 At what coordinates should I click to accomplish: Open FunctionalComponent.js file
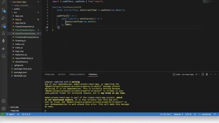click(x=27, y=37)
